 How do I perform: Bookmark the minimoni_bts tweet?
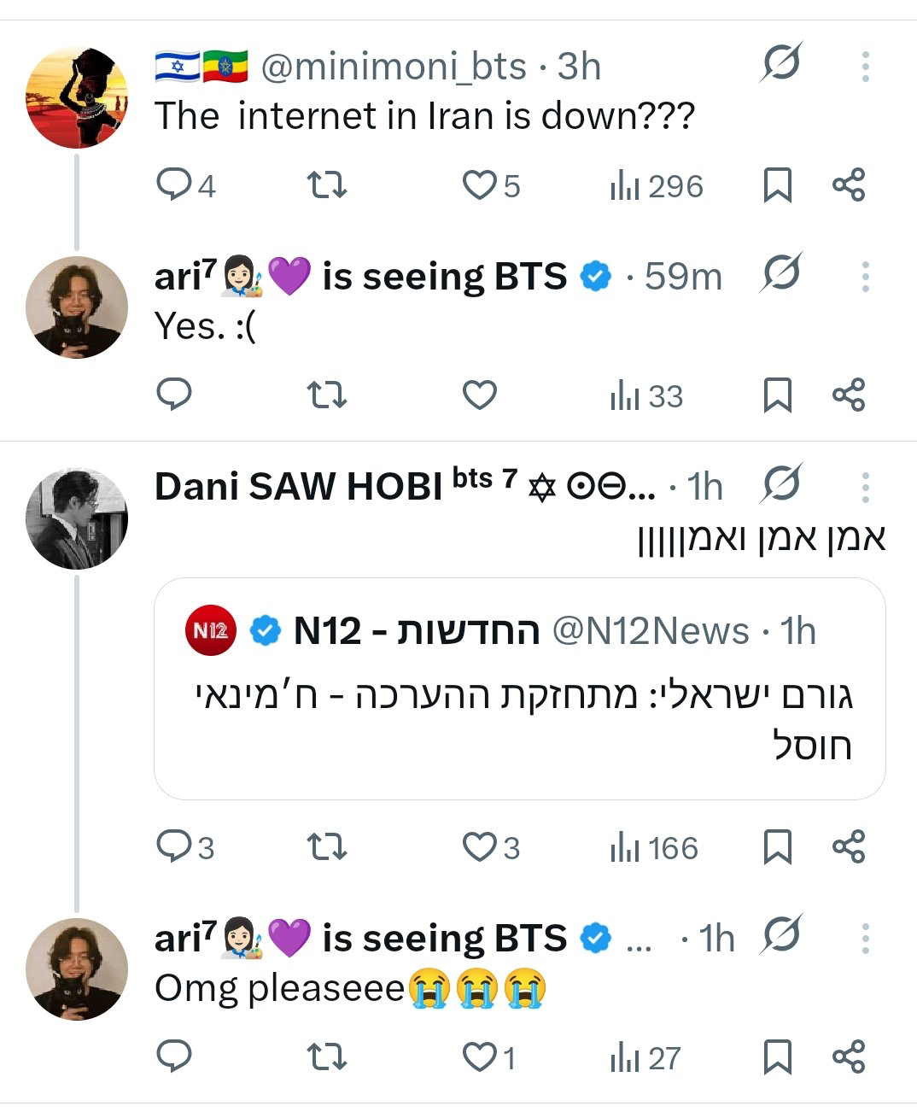777,184
